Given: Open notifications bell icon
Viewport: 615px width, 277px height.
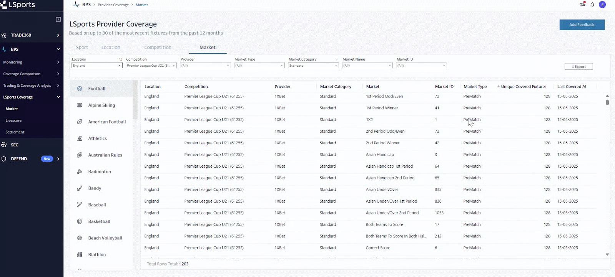Looking at the screenshot, I should (592, 5).
